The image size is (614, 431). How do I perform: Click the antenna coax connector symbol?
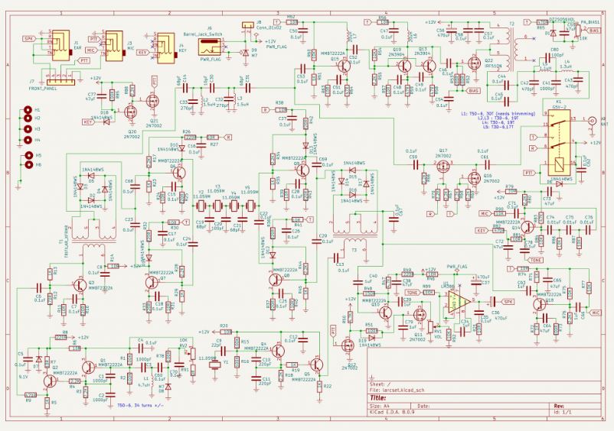pyautogui.click(x=592, y=120)
